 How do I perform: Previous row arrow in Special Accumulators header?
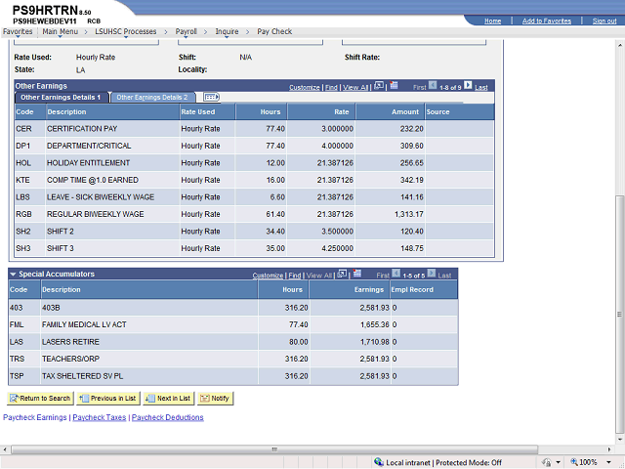pyautogui.click(x=396, y=274)
